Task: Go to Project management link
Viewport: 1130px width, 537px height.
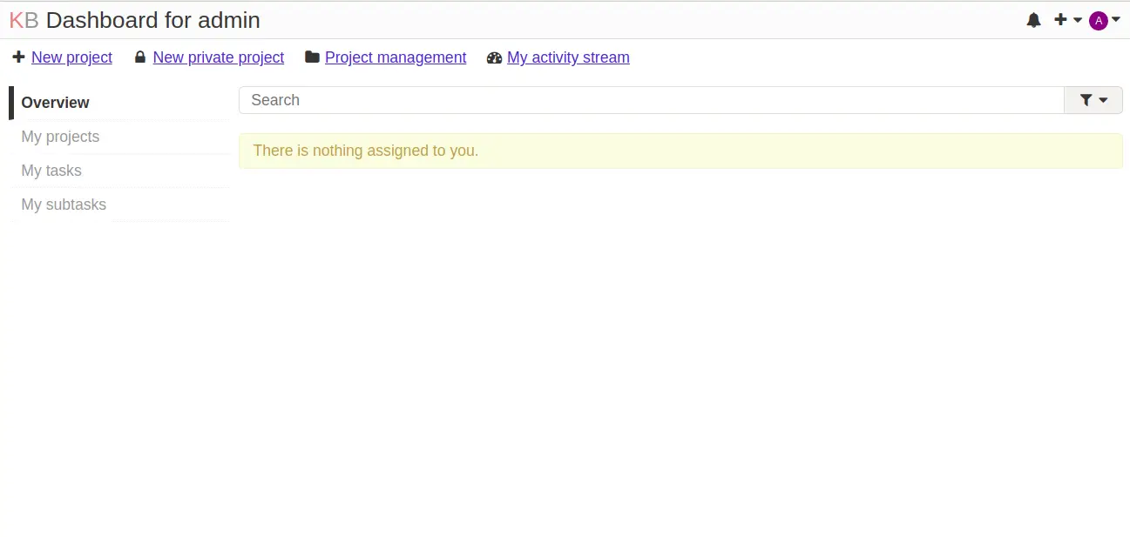Action: (x=396, y=57)
